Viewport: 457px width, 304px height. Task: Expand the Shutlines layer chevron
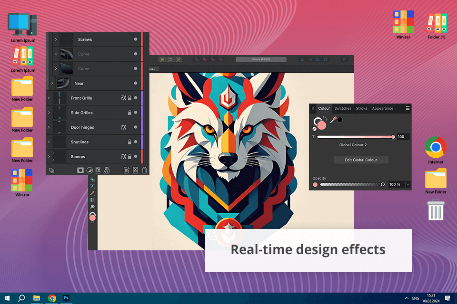coord(49,142)
